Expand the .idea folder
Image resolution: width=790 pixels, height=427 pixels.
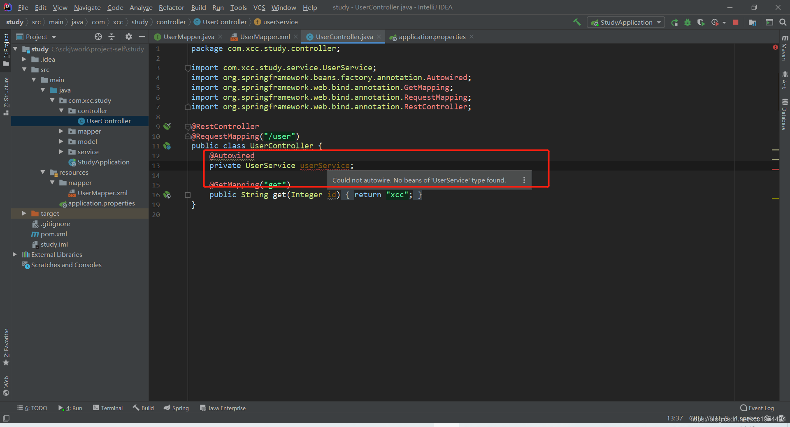click(x=24, y=59)
